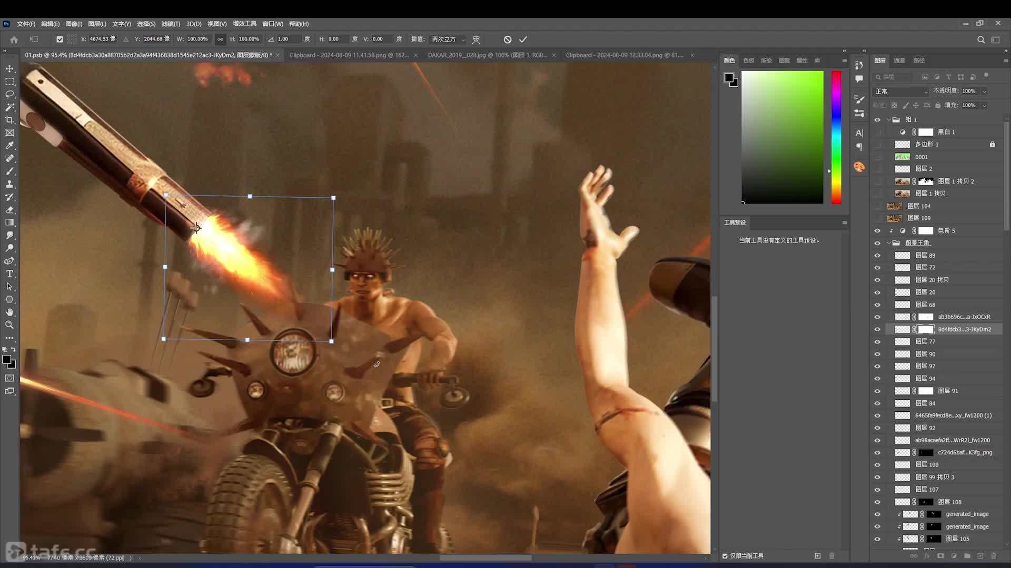Open the 图像(I) menu
Screen dimensions: 1011x568
click(74, 24)
